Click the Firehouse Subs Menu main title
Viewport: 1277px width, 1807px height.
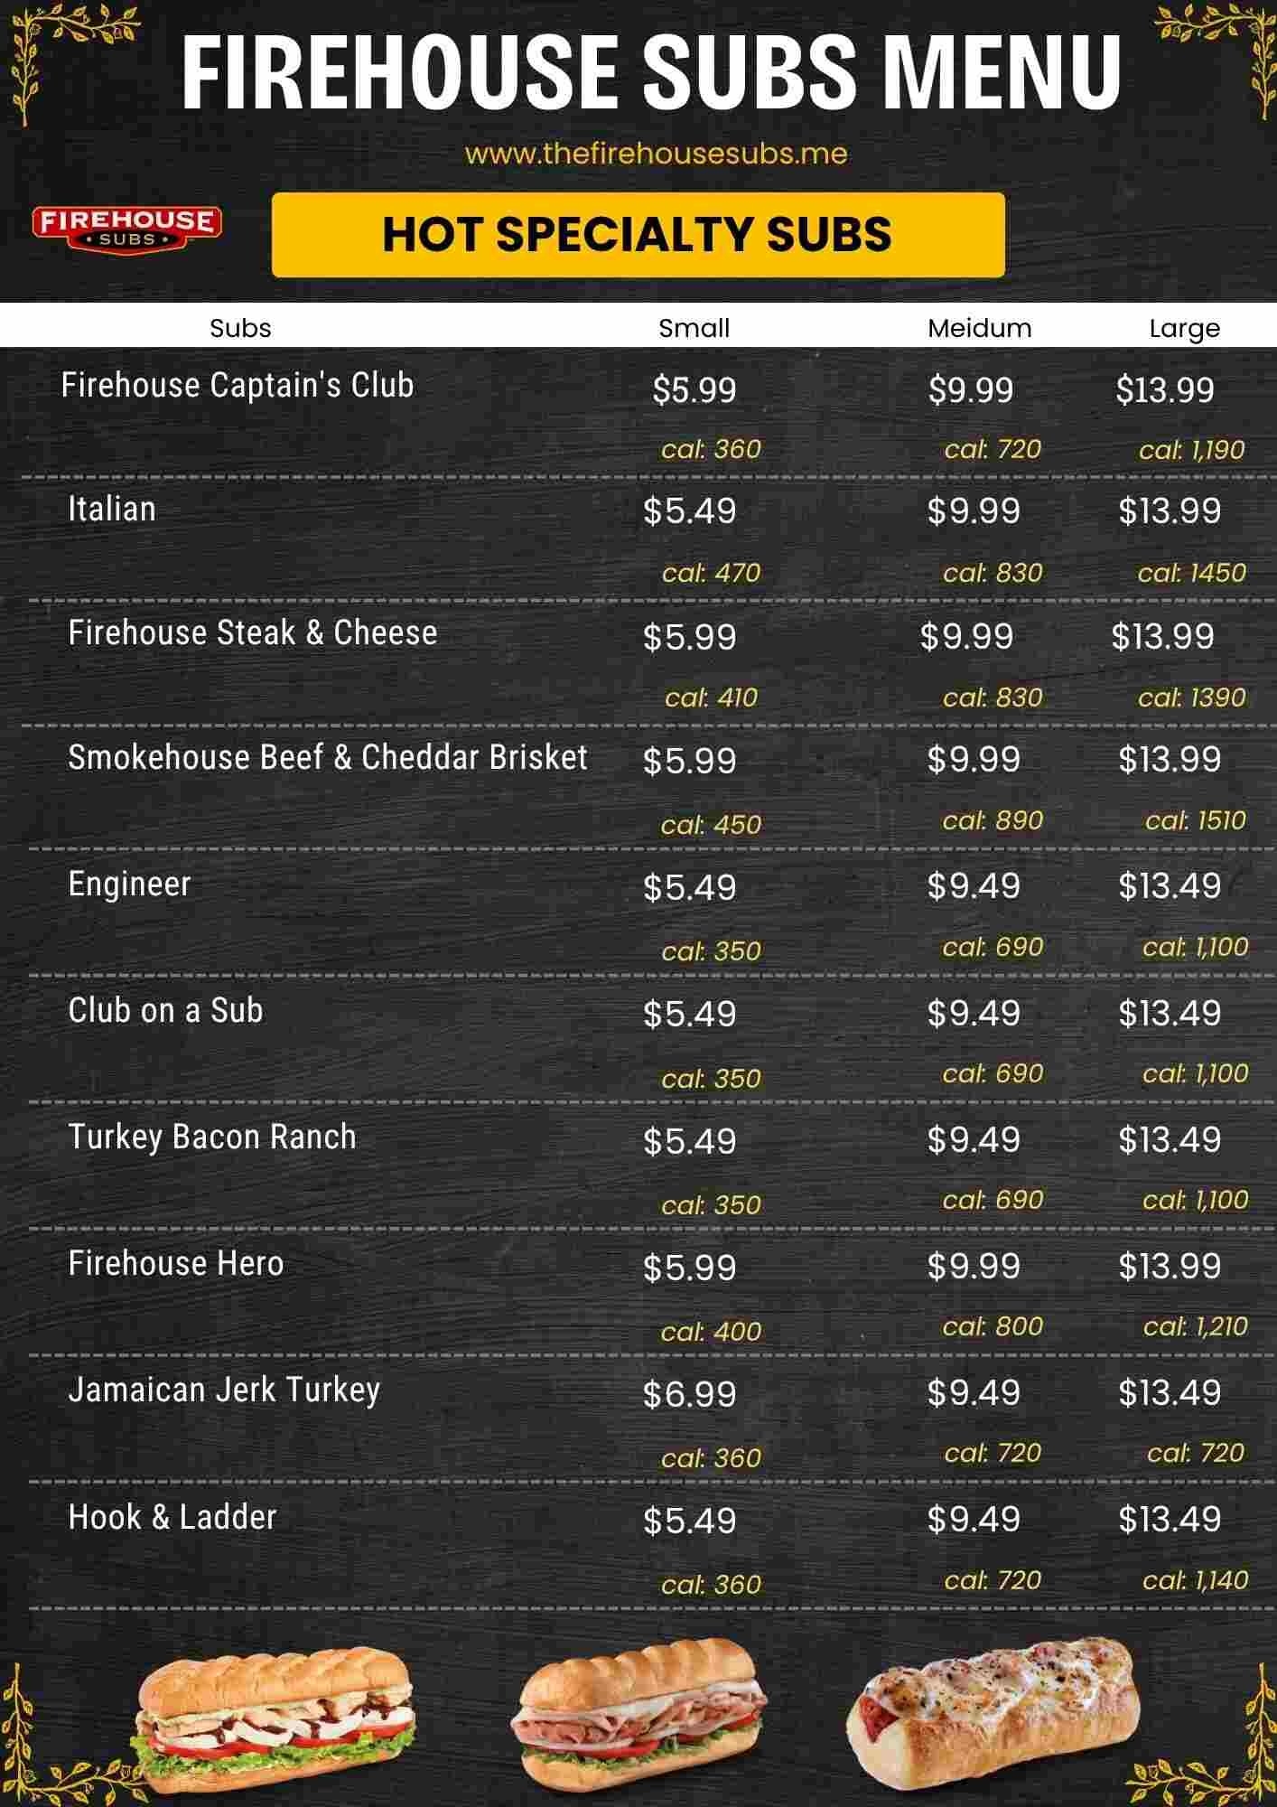click(x=650, y=72)
